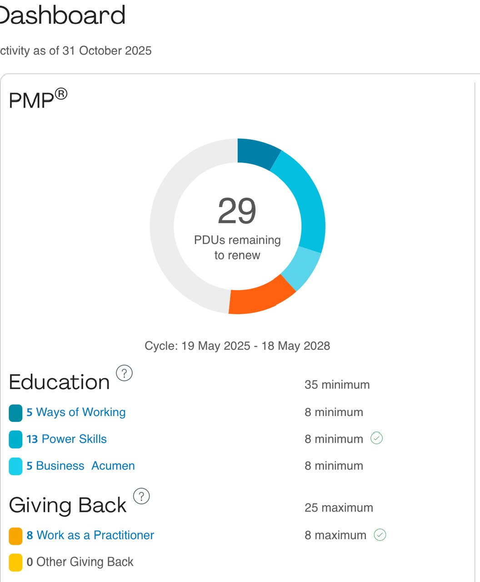Open Work as a Practitioner details
Viewport: 480px width, 582px height.
point(90,535)
